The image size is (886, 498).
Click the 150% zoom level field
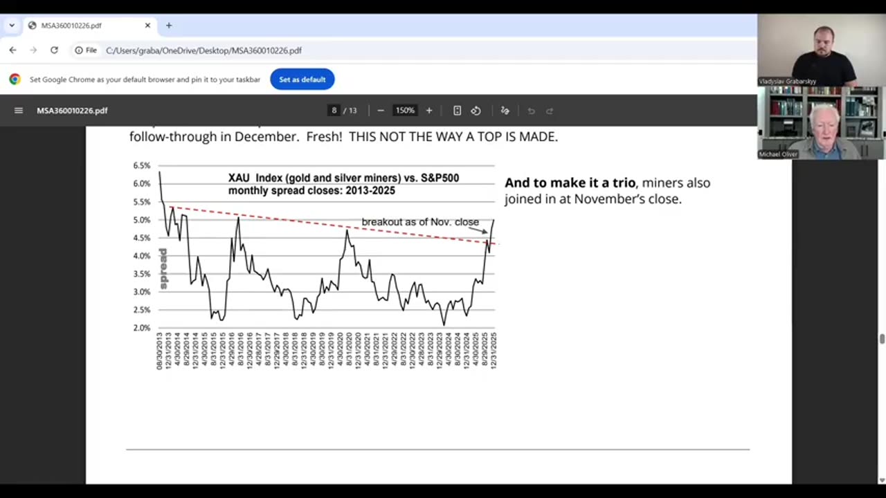405,111
